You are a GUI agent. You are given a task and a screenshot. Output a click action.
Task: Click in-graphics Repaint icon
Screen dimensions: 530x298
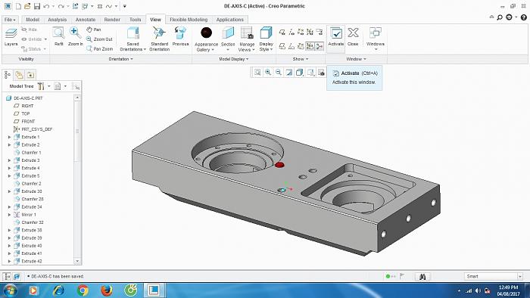point(289,72)
